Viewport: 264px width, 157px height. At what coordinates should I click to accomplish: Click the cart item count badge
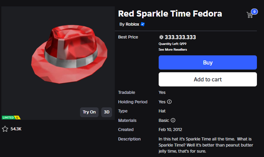click(x=254, y=11)
